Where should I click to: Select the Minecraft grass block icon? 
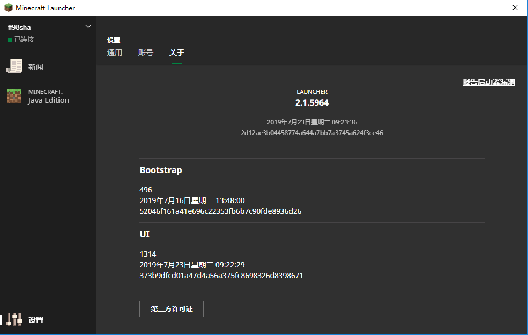[14, 96]
